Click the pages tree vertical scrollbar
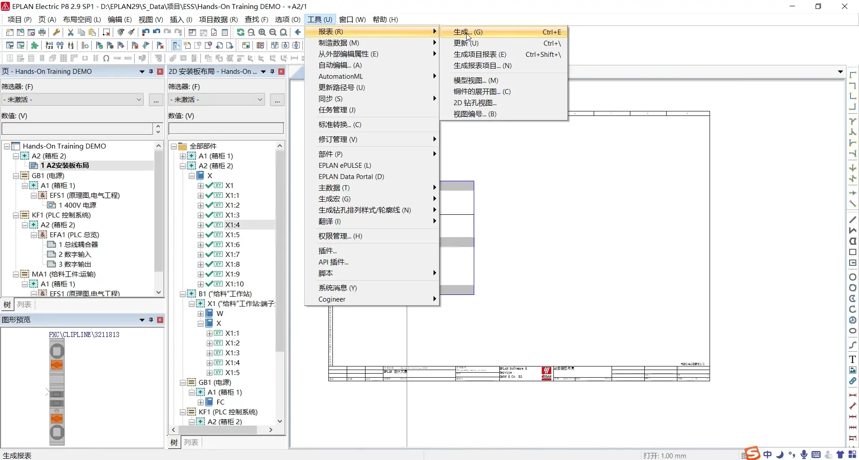 [158, 210]
